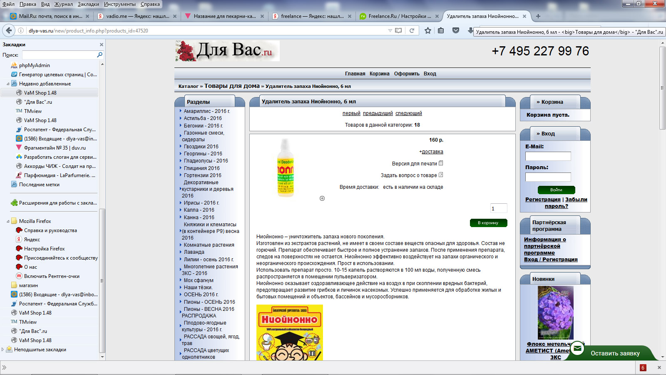This screenshot has height=375, width=666.
Task: Open Оформить link in navigation
Action: [x=407, y=74]
